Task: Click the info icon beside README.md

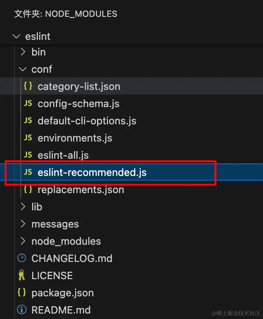Action: click(x=22, y=310)
